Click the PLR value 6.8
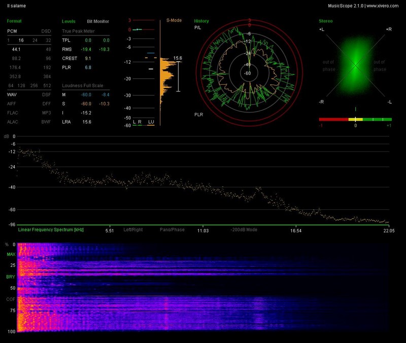 pyautogui.click(x=88, y=67)
